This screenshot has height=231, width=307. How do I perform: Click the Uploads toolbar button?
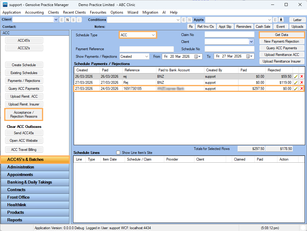click(297, 27)
